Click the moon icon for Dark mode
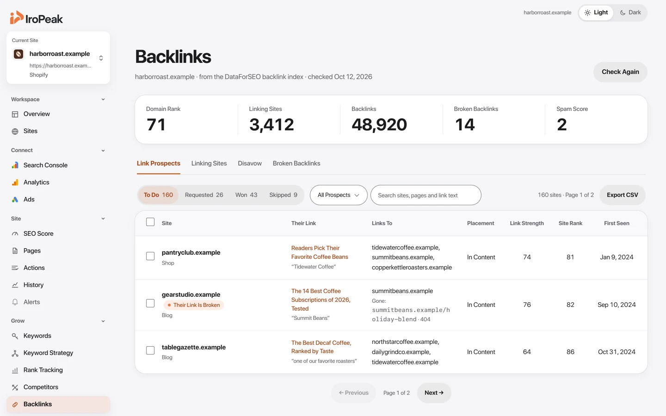Viewport: 666px width, 416px height. pyautogui.click(x=623, y=12)
